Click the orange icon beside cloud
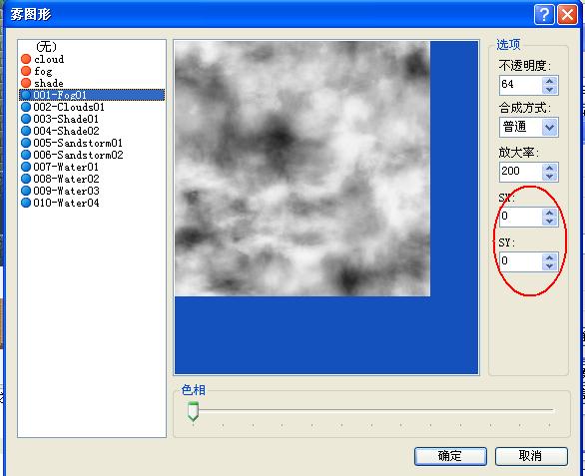This screenshot has width=585, height=476. (x=26, y=59)
